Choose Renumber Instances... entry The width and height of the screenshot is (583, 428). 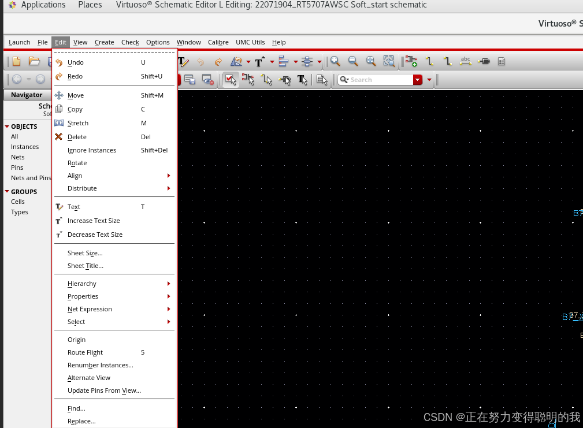coord(114,365)
